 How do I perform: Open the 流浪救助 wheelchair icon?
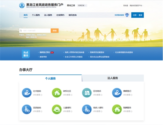(x=27, y=109)
